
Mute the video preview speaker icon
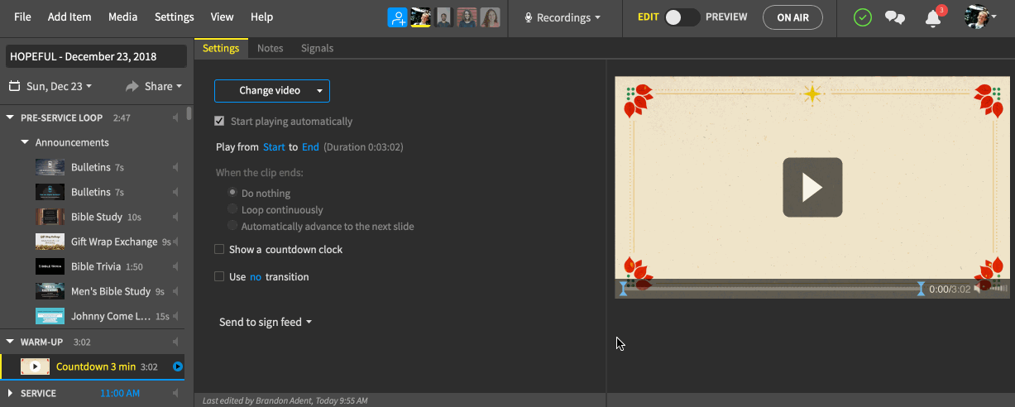pyautogui.click(x=979, y=289)
